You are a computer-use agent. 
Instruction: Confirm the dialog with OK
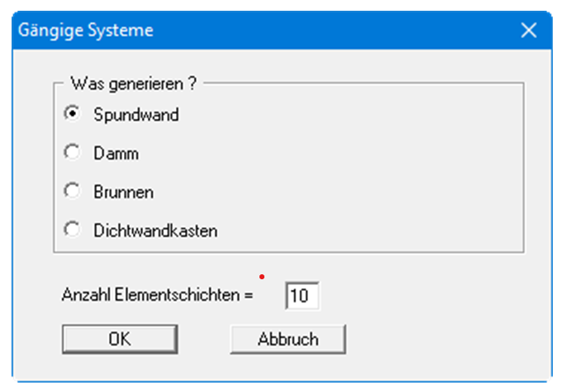120,339
